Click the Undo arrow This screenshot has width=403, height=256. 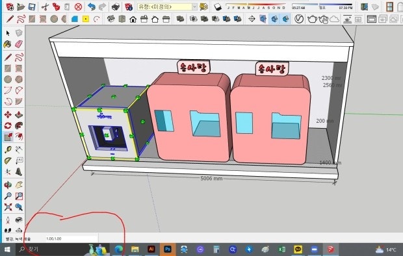coord(91,7)
